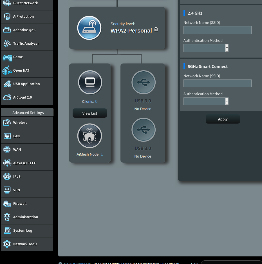The image size is (262, 264).
Task: Navigate to Firewall settings
Action: (x=27, y=204)
